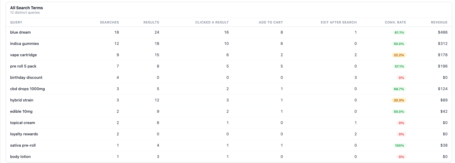
Task: Click birthday discount exit-after-search value 3
Action: click(x=356, y=78)
